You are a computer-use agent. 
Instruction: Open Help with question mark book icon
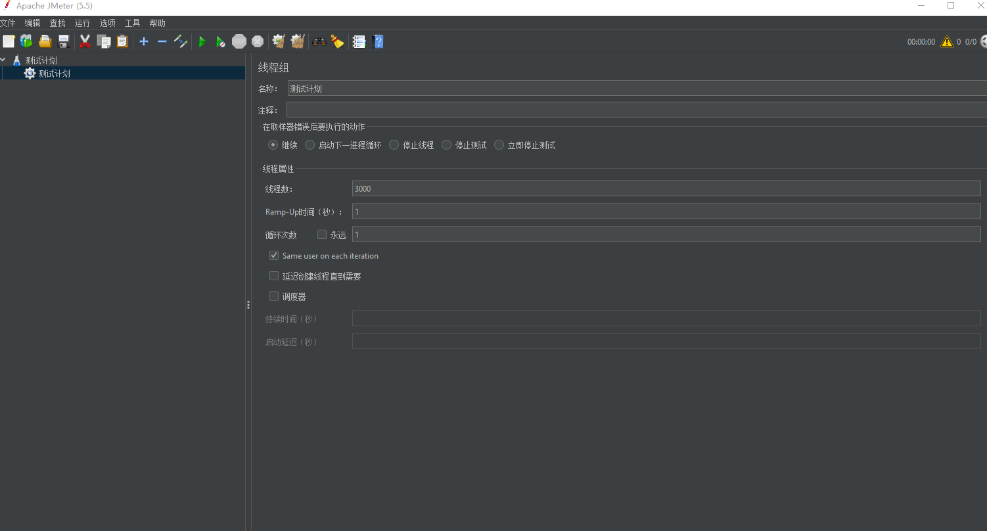(x=378, y=41)
